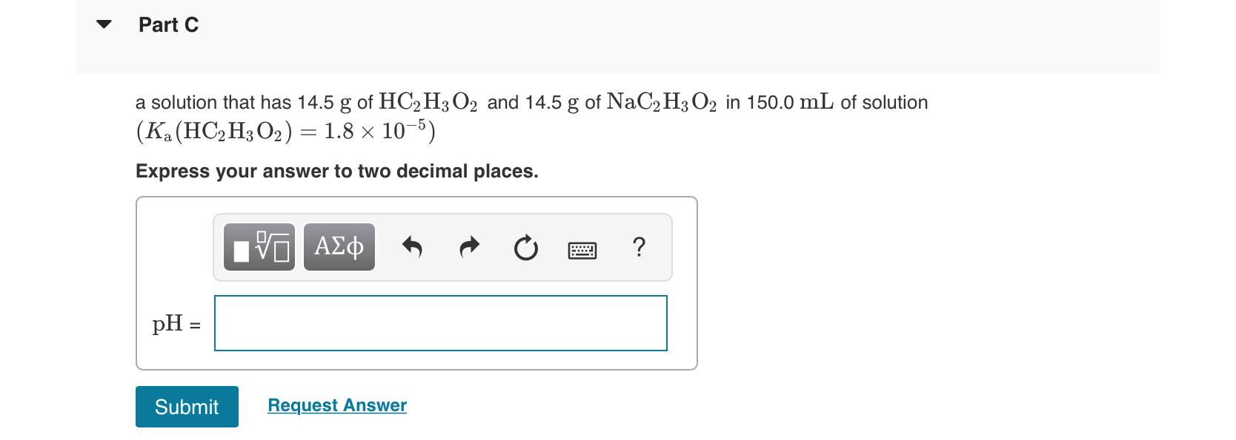Undo the last equation edit
This screenshot has height=440, width=1236.
pyautogui.click(x=413, y=247)
